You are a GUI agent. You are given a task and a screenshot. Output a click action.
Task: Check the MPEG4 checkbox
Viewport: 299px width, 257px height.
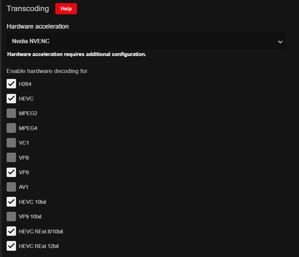click(x=11, y=128)
